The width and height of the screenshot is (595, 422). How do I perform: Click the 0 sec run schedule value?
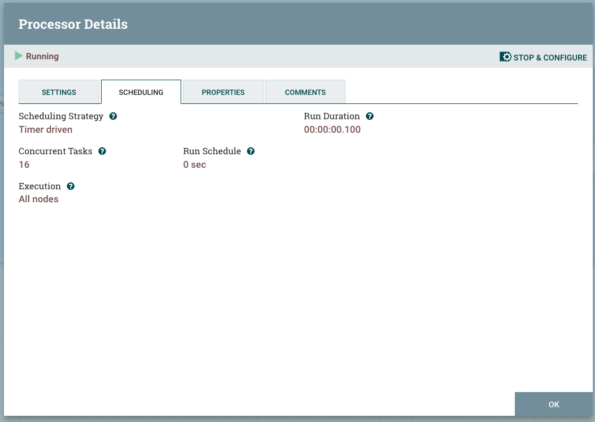pos(195,164)
